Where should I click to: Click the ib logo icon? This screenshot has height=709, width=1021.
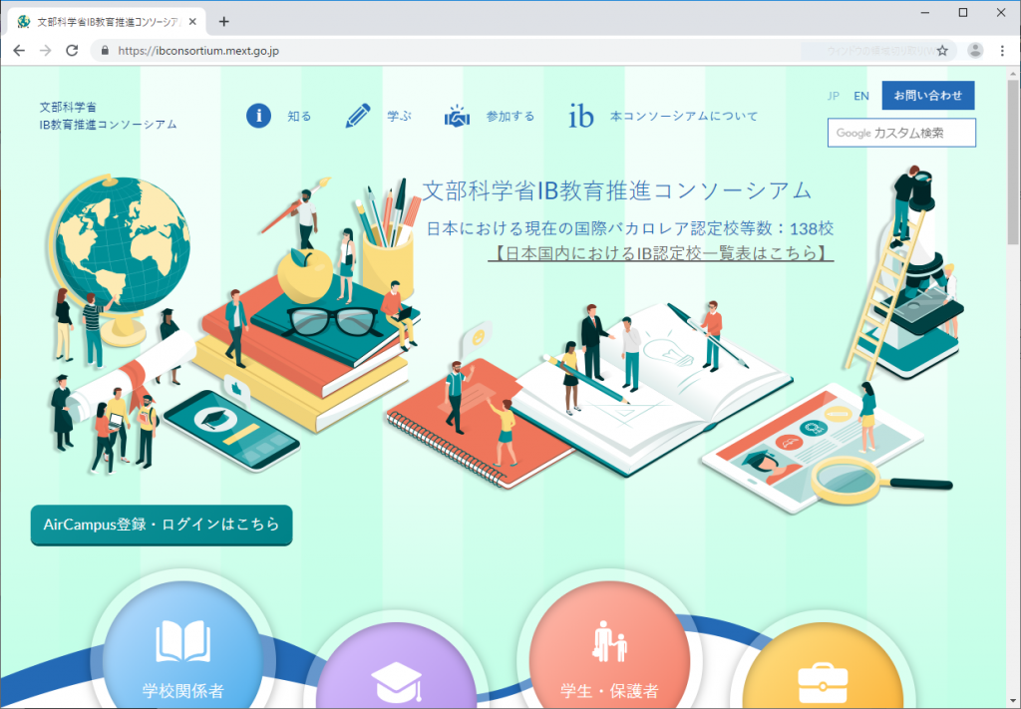point(581,116)
